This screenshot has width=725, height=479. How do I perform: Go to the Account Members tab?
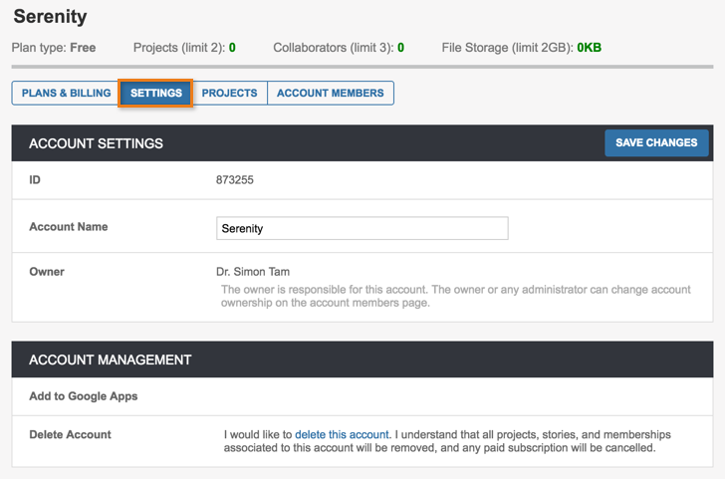[330, 93]
